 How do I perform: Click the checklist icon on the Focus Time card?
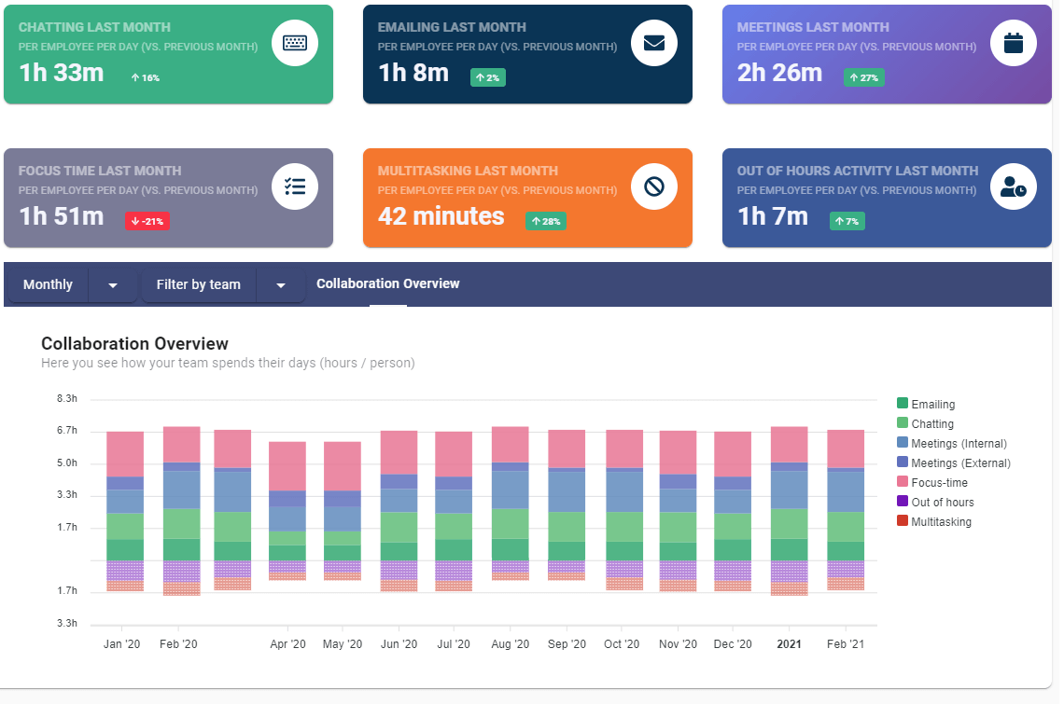coord(295,186)
